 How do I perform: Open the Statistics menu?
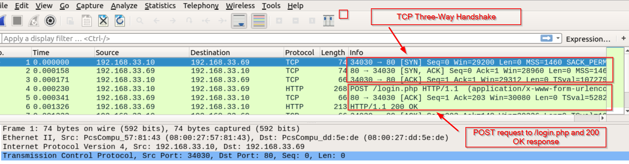click(x=160, y=6)
